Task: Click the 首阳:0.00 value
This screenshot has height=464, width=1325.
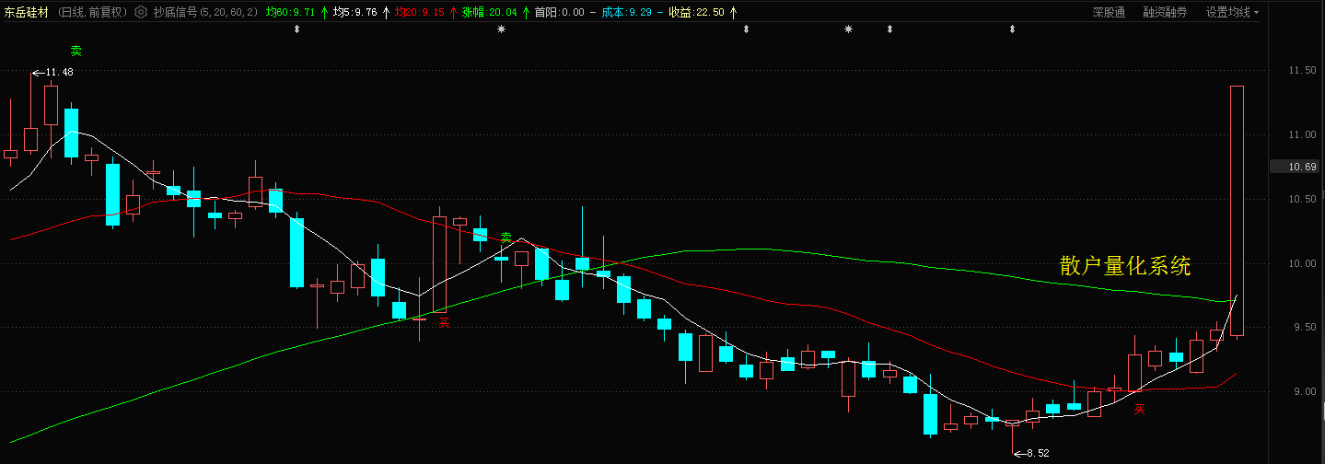Action: 559,12
